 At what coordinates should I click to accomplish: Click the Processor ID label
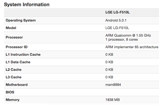click(x=17, y=47)
